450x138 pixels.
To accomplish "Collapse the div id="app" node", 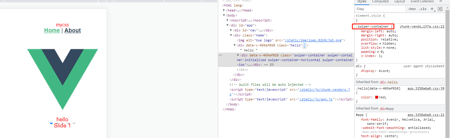I will coord(228,25).
